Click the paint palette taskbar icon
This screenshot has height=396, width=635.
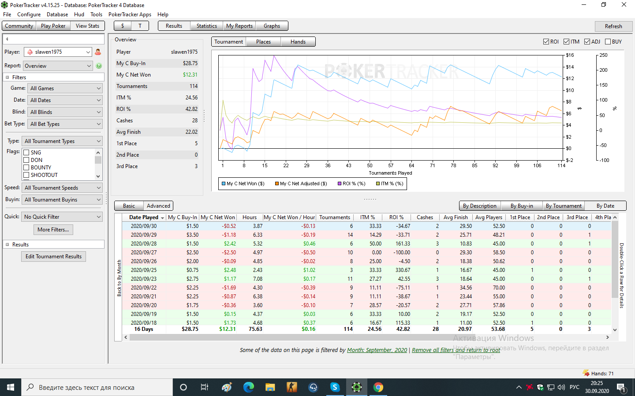click(x=227, y=387)
